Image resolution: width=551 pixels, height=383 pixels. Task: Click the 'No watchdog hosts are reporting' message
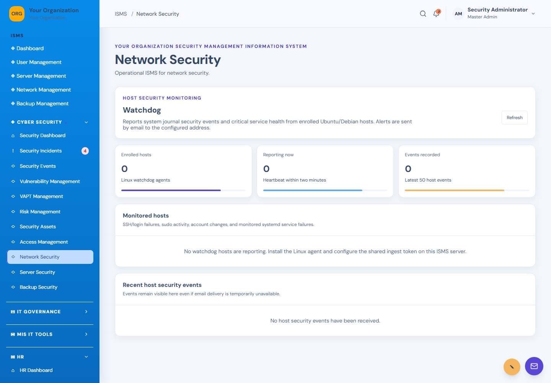tap(325, 252)
